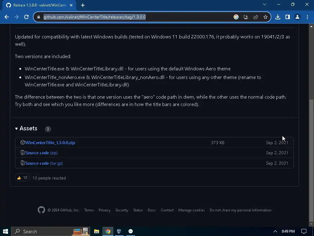
Task: Click the thumbs up reaction 10
Action: (x=22, y=178)
